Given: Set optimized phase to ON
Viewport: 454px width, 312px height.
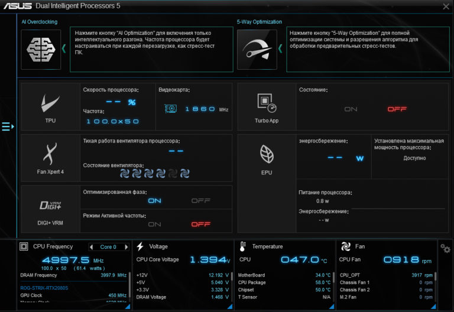Looking at the screenshot, I should click(155, 200).
